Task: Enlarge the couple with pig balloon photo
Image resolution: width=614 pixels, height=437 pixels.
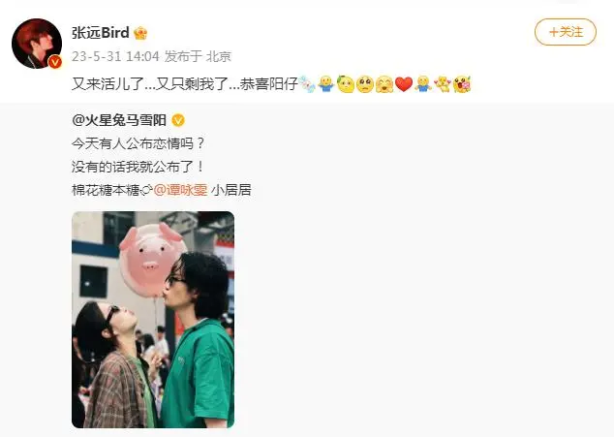Action: coord(153,320)
